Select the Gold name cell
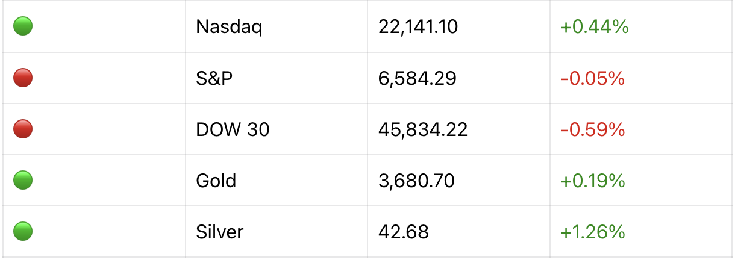 point(216,181)
